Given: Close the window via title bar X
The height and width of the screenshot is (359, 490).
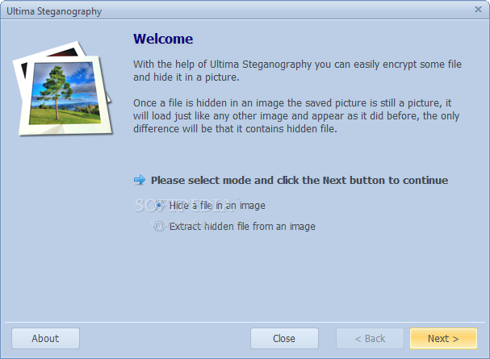Looking at the screenshot, I should 478,10.
